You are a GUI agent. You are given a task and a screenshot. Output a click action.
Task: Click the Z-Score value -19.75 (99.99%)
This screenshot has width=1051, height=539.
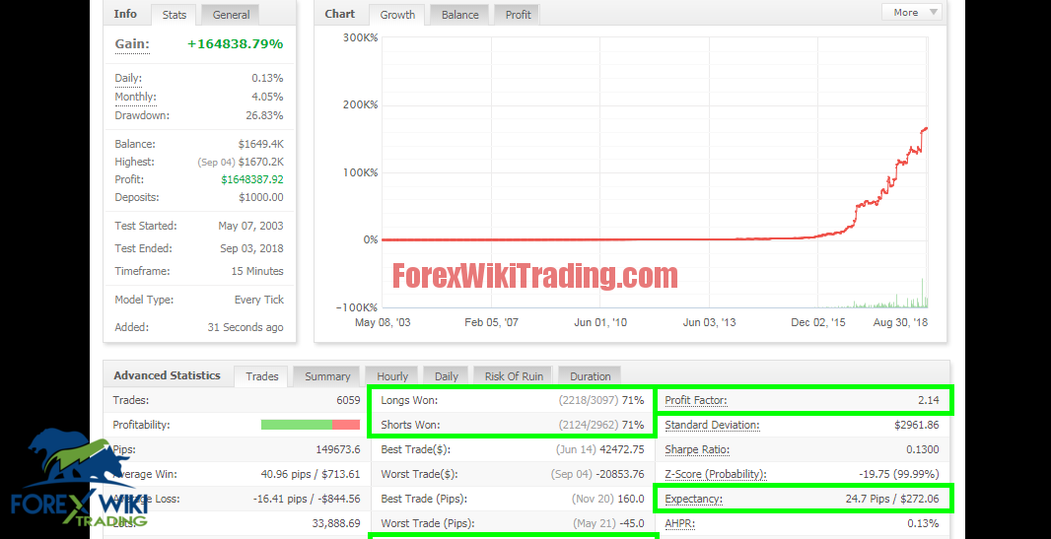tap(899, 474)
